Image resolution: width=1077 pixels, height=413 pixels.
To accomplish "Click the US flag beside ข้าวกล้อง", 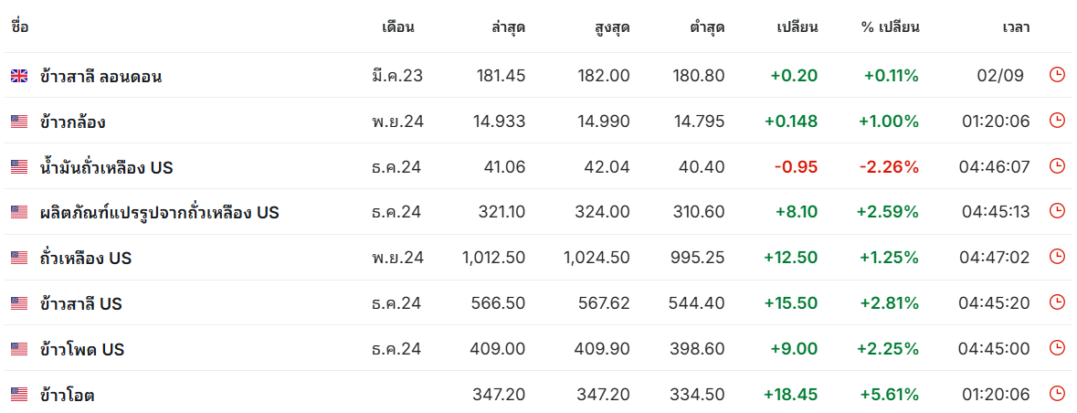I will click(19, 122).
